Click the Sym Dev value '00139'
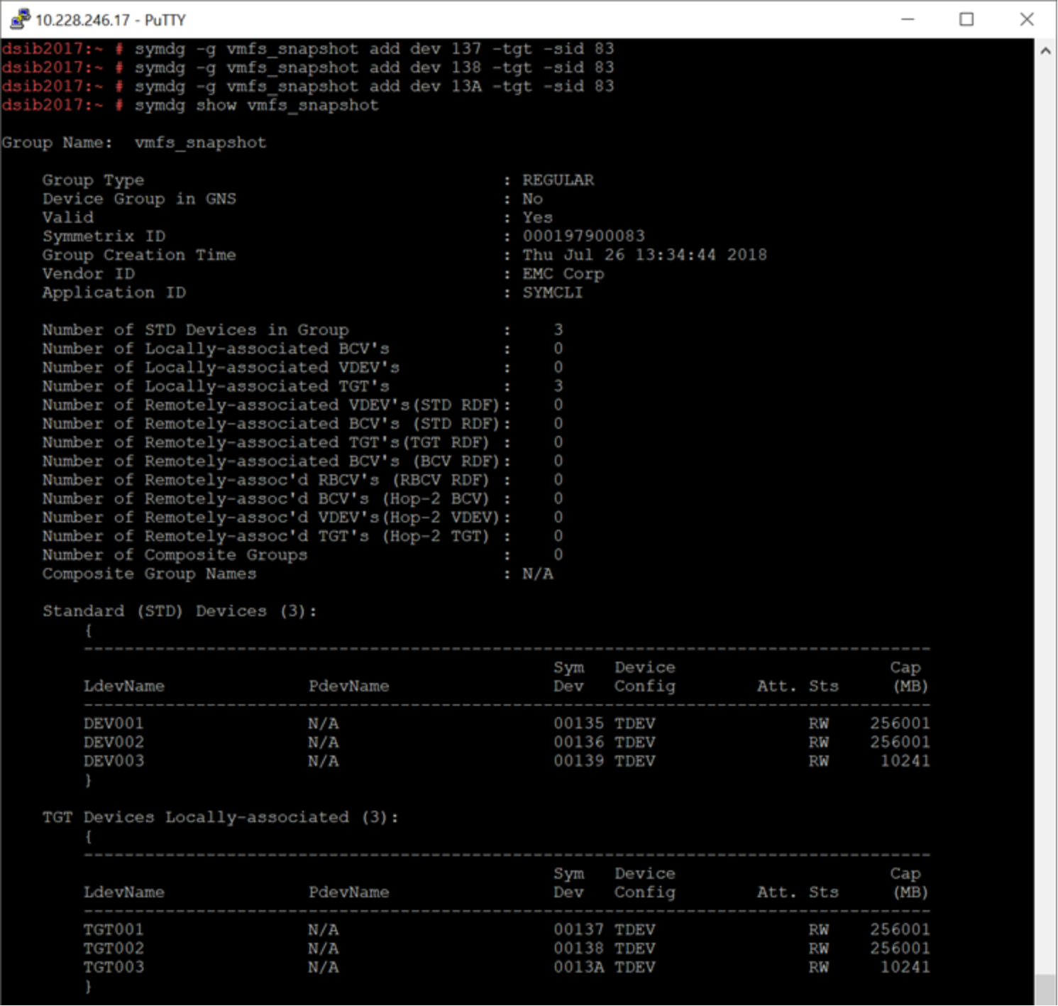1058x1006 pixels. [x=578, y=761]
